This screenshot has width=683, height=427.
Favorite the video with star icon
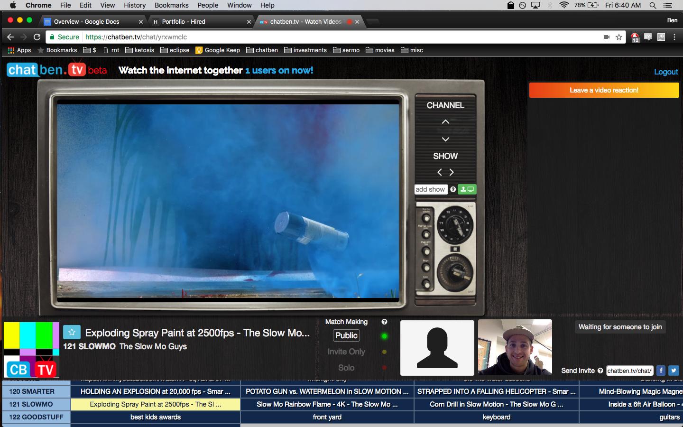(72, 332)
